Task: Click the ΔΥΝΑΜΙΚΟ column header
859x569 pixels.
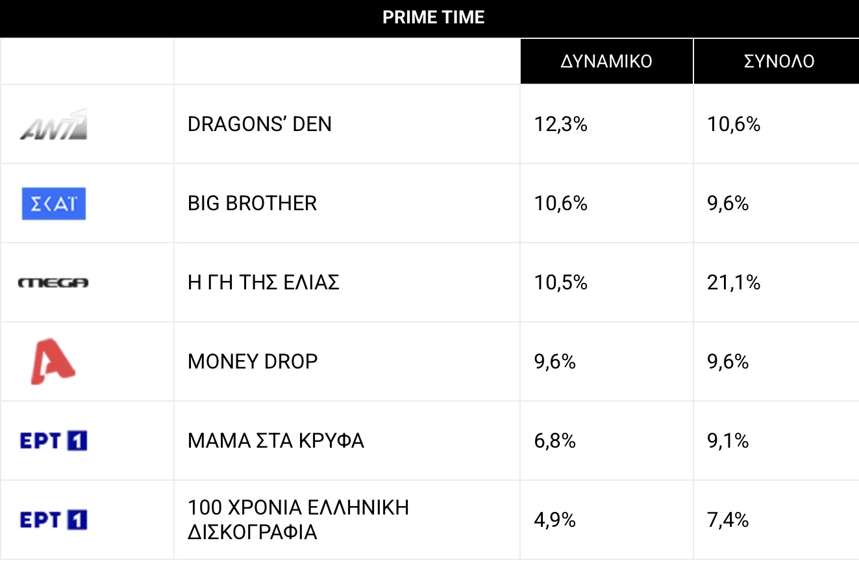Action: click(606, 61)
